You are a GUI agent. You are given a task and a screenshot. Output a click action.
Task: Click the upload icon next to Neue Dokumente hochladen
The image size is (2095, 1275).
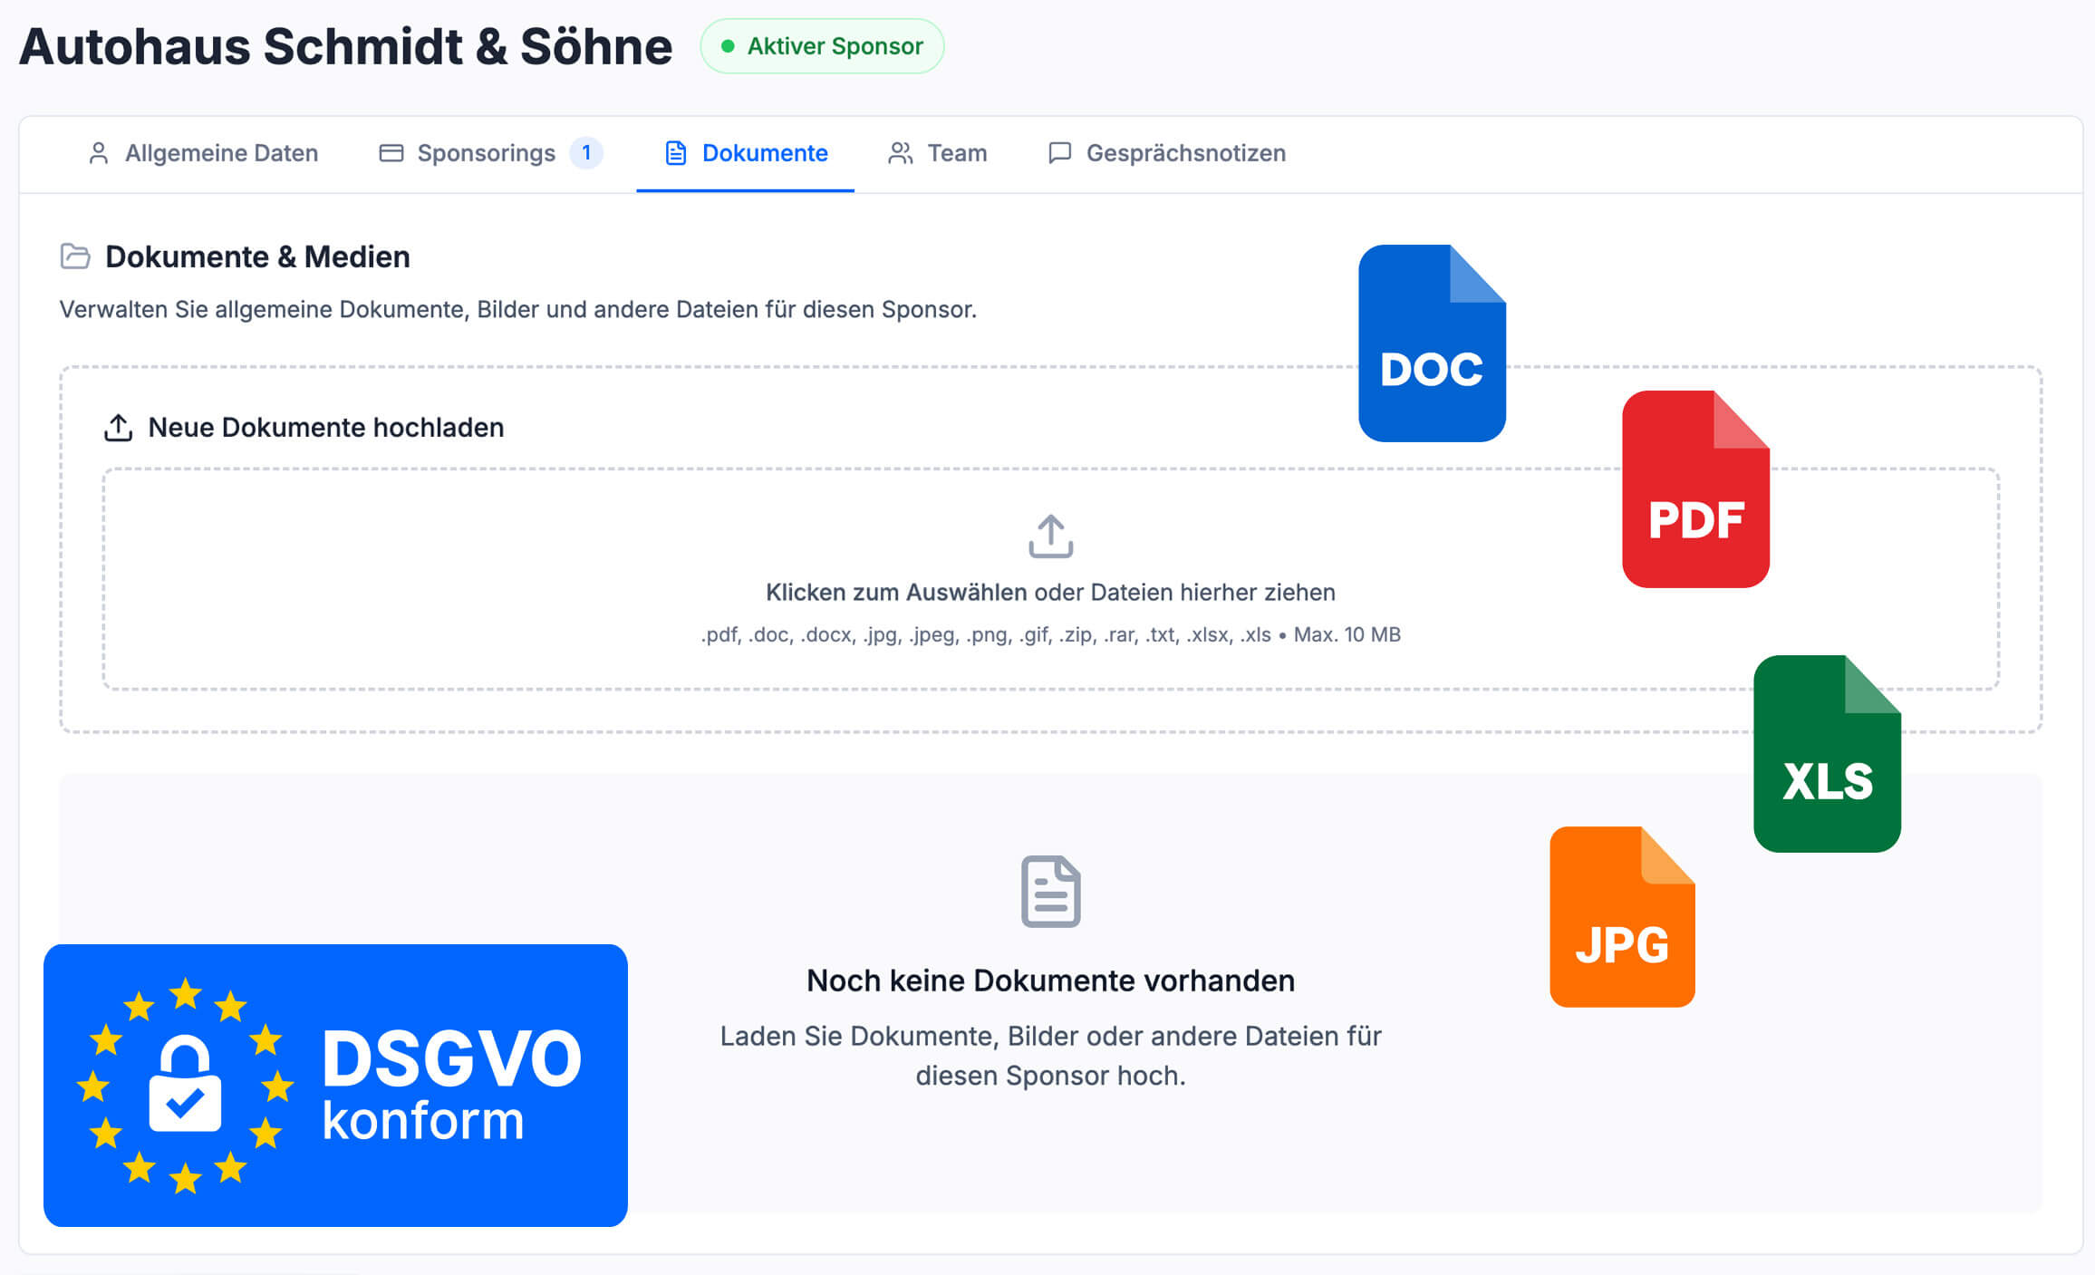(x=119, y=428)
